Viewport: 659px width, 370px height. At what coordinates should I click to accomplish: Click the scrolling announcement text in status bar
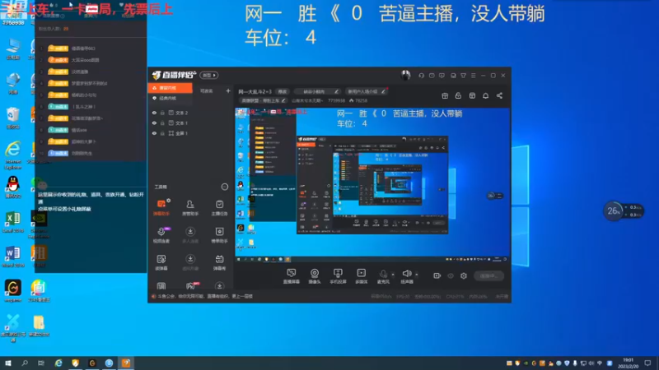207,296
